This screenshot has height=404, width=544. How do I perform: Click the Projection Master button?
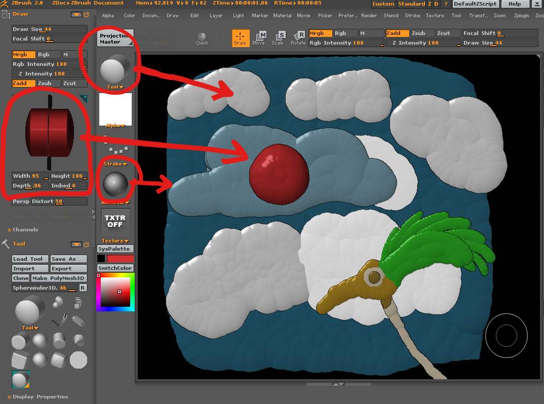[x=115, y=38]
